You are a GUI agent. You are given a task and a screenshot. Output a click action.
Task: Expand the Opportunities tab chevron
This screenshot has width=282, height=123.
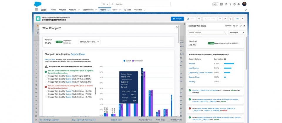(96, 10)
